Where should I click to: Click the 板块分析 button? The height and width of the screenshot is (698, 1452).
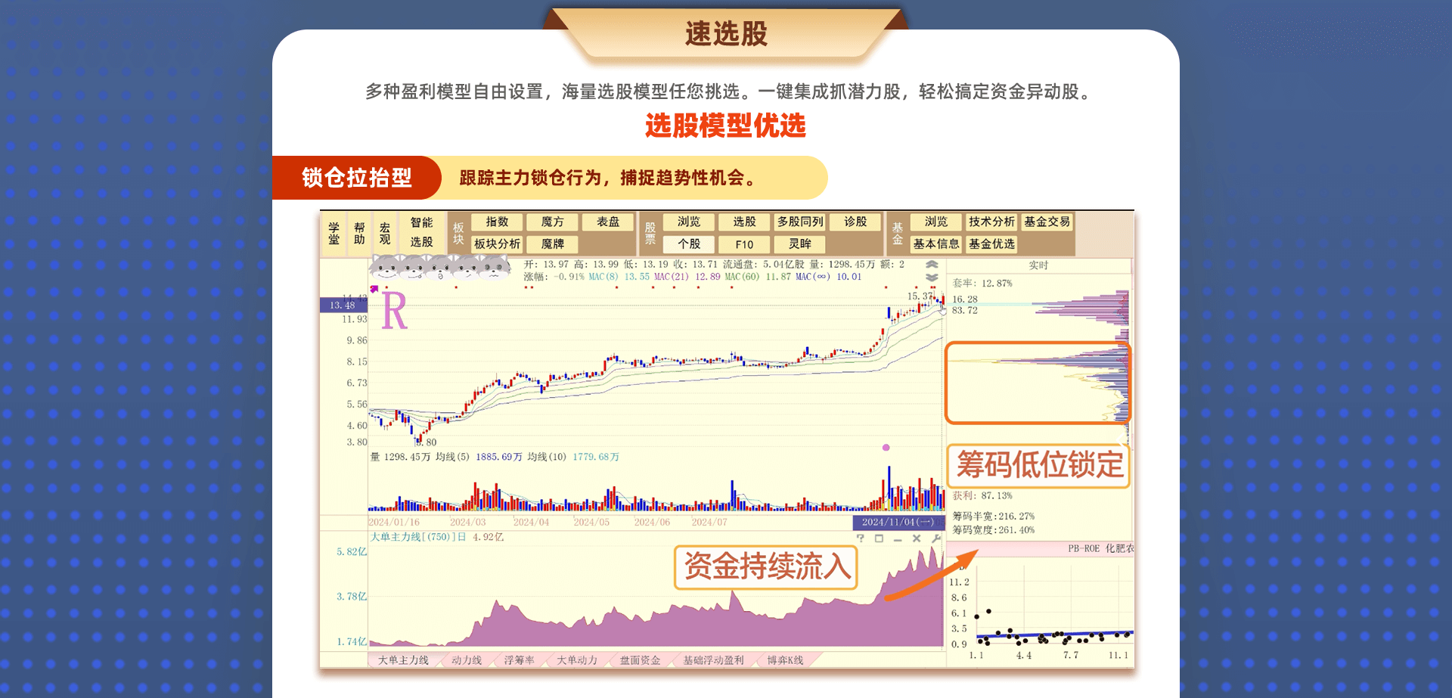pos(497,244)
